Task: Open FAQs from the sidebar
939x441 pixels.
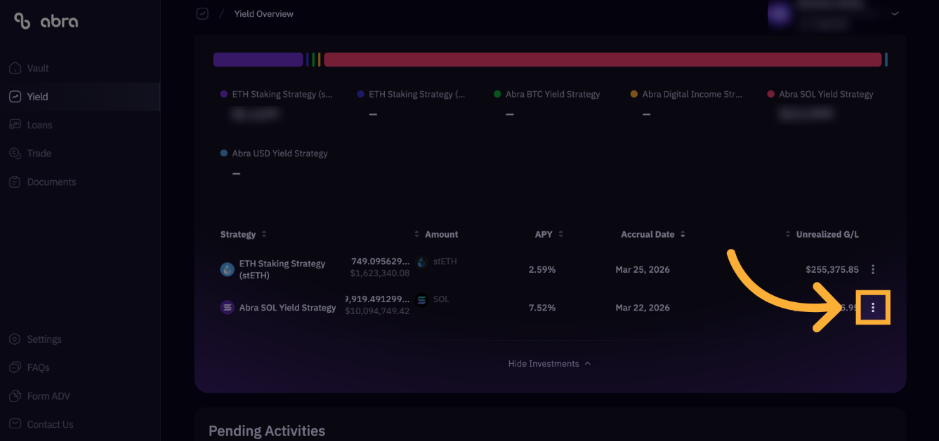Action: [38, 367]
